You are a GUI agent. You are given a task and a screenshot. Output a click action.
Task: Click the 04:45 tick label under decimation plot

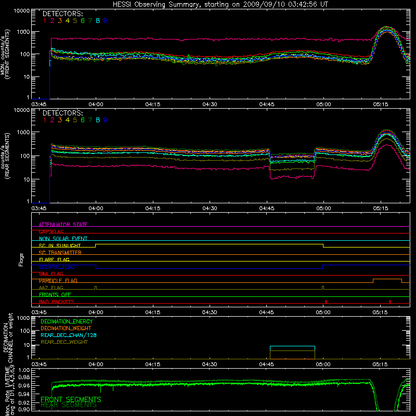(x=266, y=365)
